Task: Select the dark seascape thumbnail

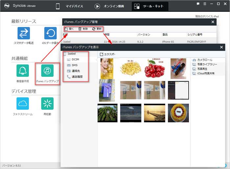Action: [x=131, y=113]
